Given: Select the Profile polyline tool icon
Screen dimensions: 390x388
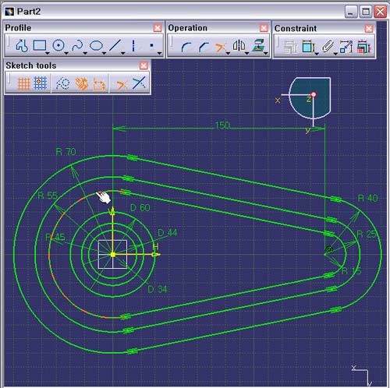Looking at the screenshot, I should click(22, 46).
